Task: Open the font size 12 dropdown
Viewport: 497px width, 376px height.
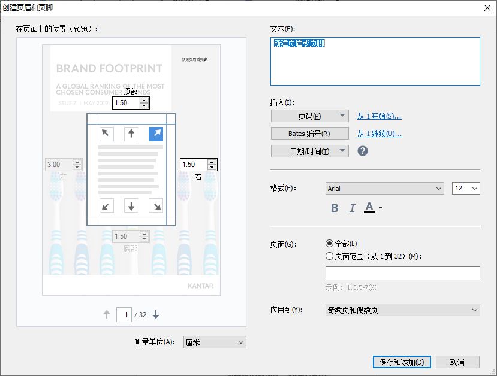Action: pyautogui.click(x=466, y=189)
